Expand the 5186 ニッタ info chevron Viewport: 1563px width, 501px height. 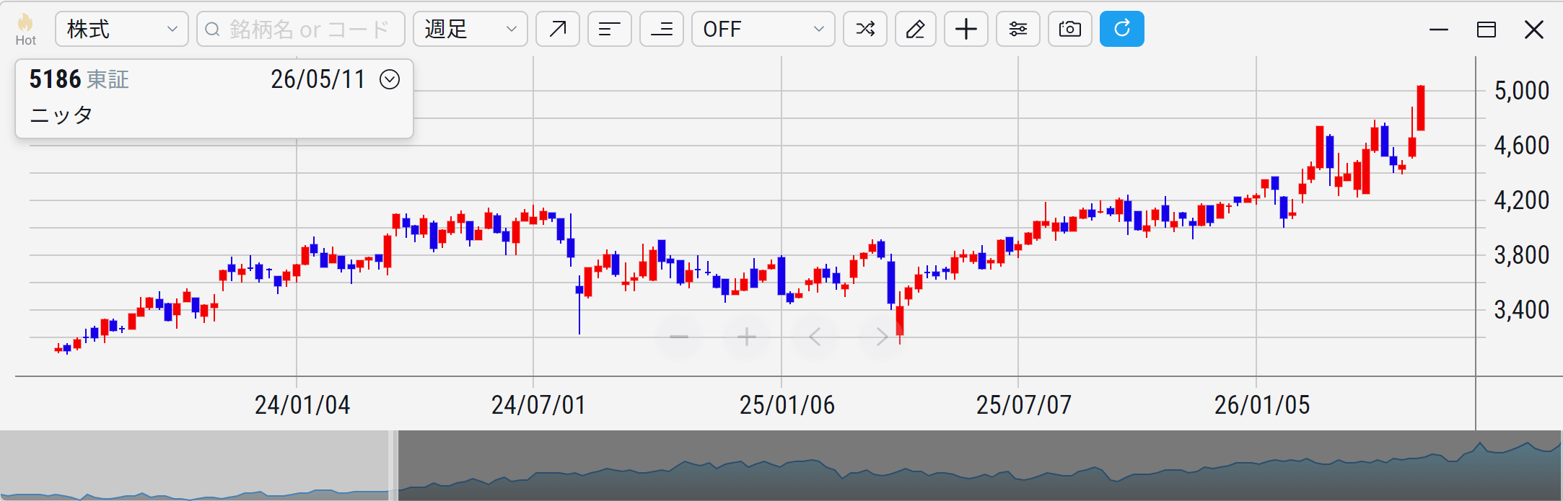390,79
